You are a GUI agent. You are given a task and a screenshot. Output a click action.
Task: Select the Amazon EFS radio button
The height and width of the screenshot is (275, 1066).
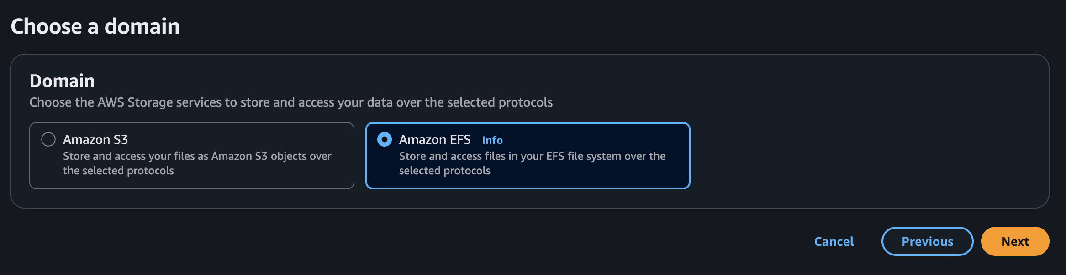tap(384, 140)
